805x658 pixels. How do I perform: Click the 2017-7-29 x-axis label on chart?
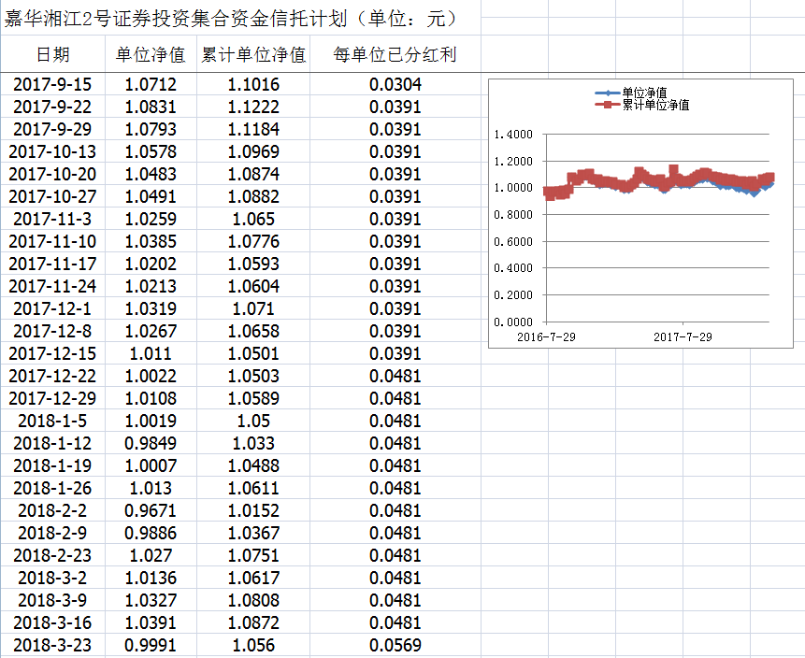coord(682,336)
